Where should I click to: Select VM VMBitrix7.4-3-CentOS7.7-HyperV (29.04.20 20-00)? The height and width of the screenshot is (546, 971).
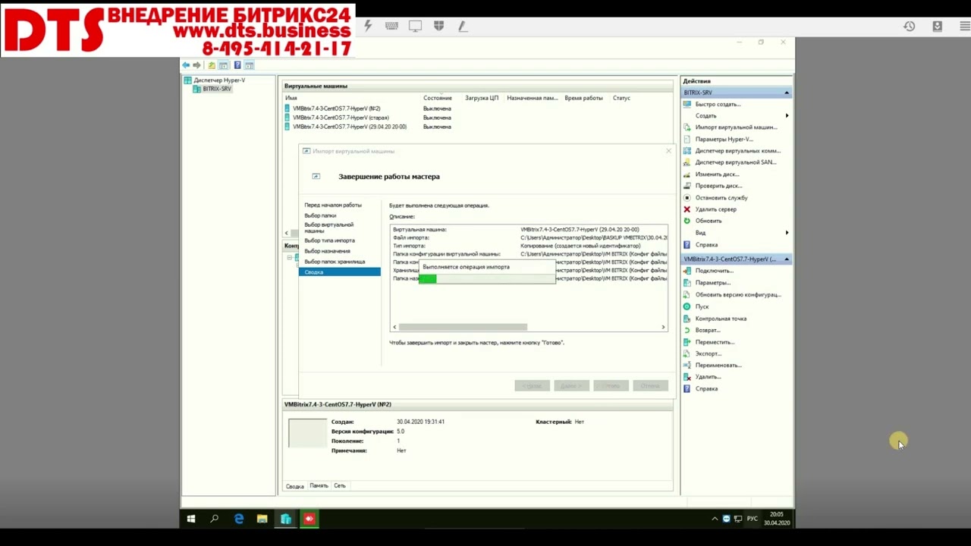(x=350, y=127)
